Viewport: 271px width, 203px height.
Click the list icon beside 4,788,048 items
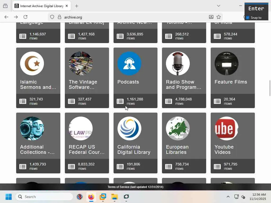tap(169, 101)
